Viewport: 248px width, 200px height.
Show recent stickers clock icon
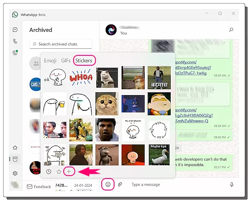[x=49, y=171]
